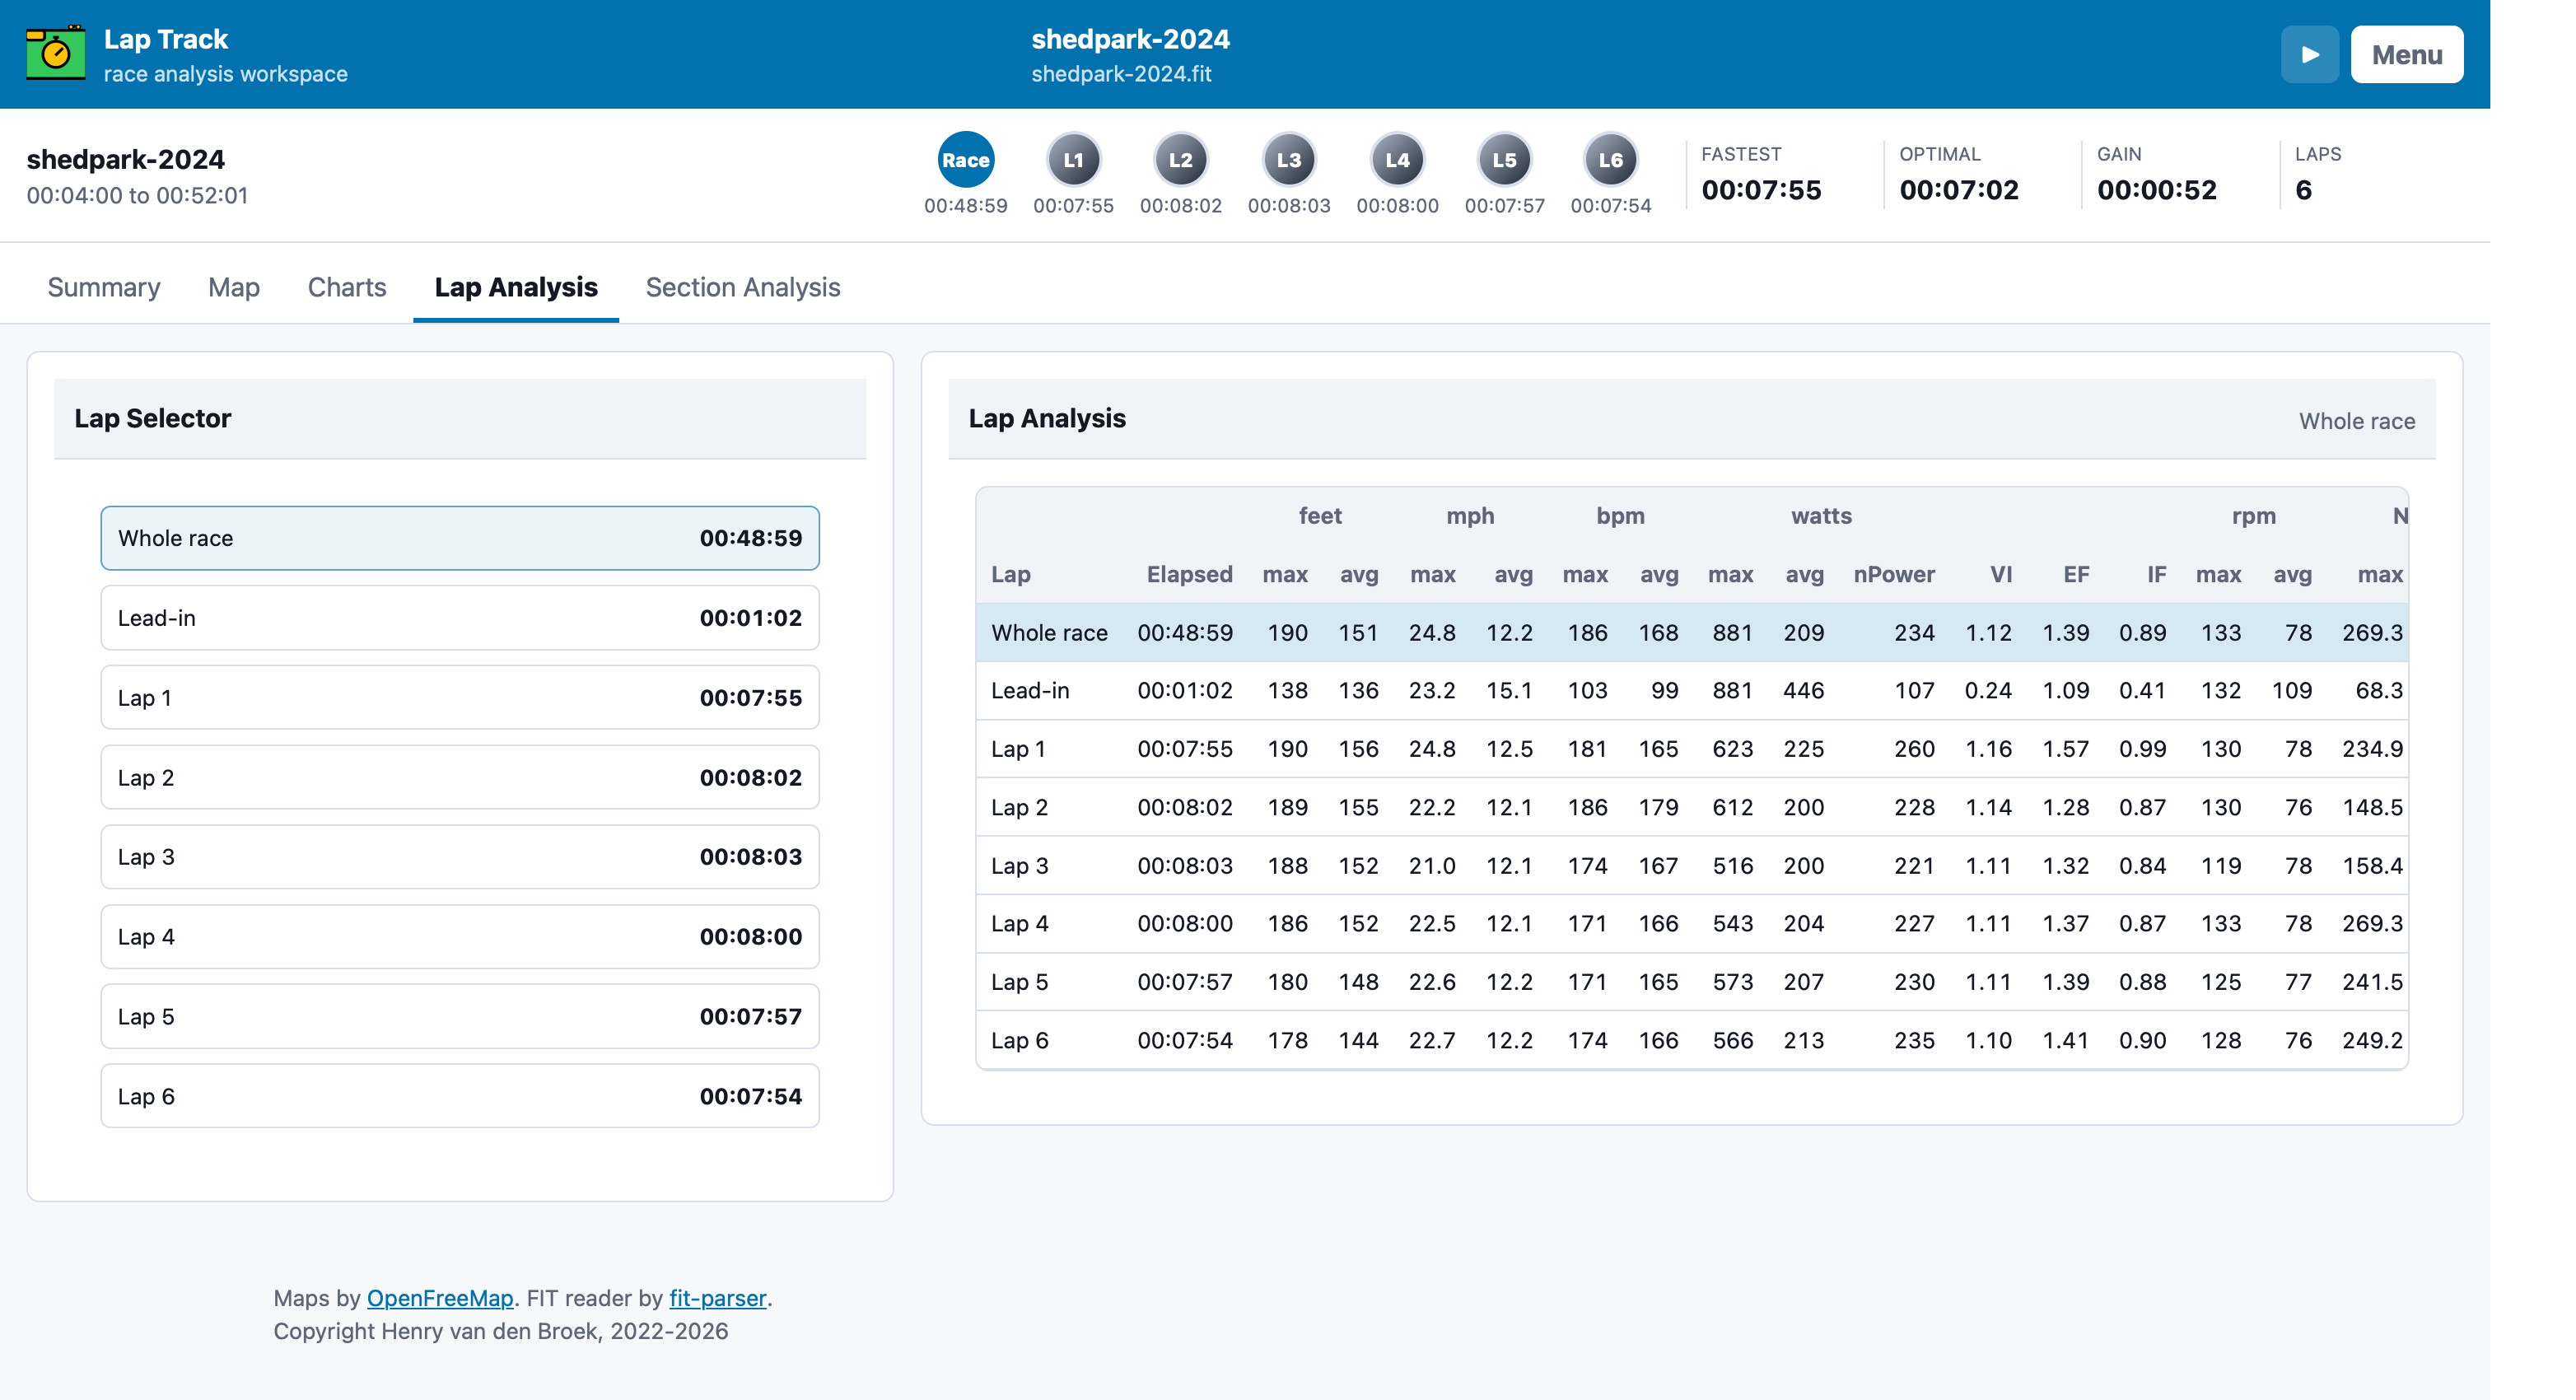Click the nPower column header
Viewport: 2576px width, 1400px height.
(1894, 575)
